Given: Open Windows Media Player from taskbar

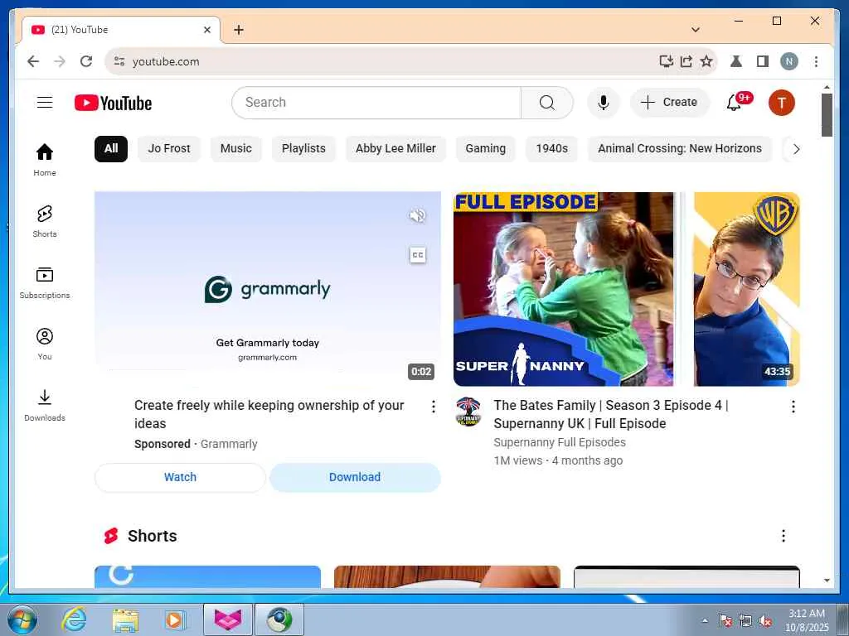Looking at the screenshot, I should tap(174, 620).
